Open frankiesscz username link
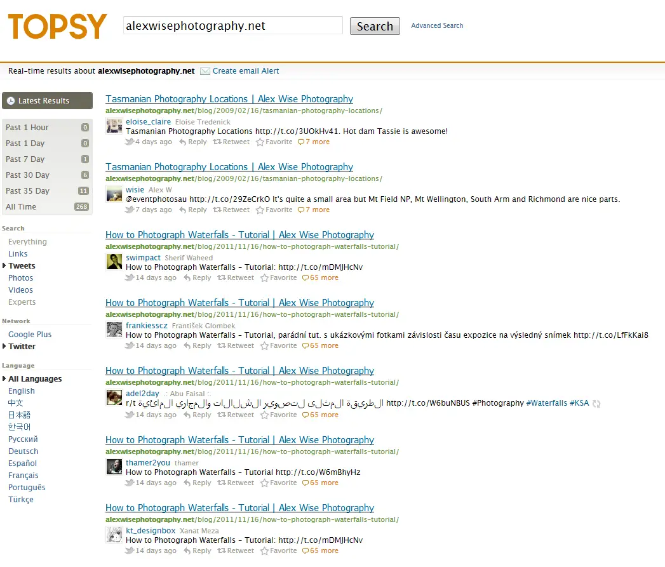The image size is (665, 567). [146, 326]
